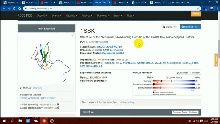
Task: Click the Sidechain outliers percentile bar
Action: 174,88
